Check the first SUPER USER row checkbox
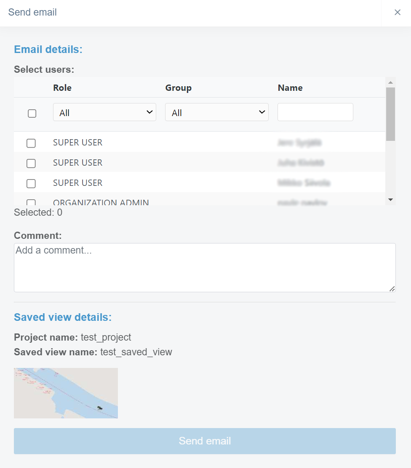This screenshot has width=411, height=468. [x=31, y=143]
